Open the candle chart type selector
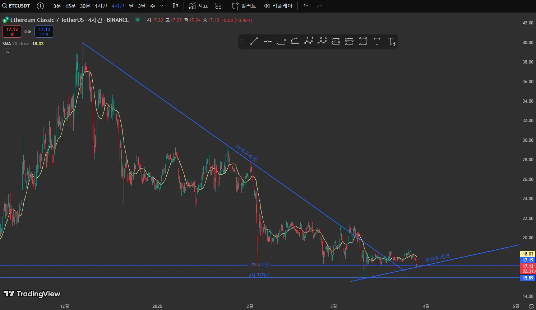536x310 pixels. click(175, 6)
